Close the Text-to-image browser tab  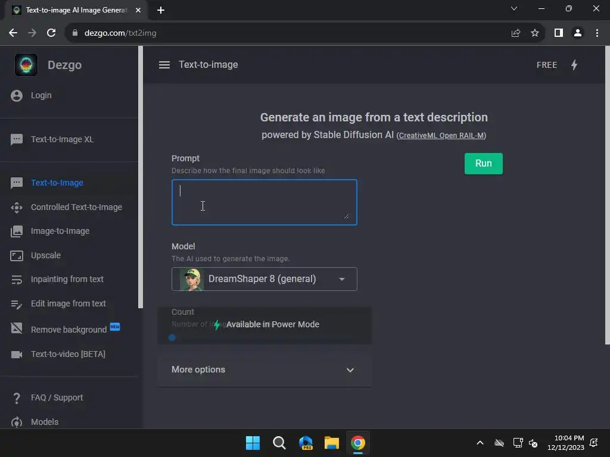(x=138, y=10)
